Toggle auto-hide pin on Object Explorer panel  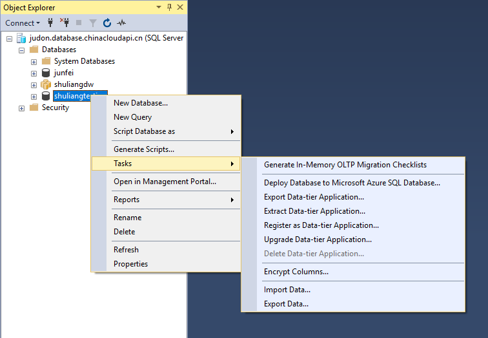click(170, 7)
